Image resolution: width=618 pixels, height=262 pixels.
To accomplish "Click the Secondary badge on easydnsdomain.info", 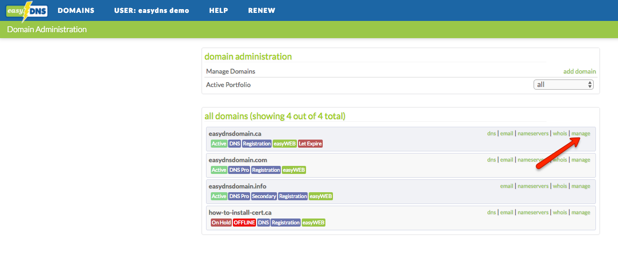I will click(x=264, y=196).
